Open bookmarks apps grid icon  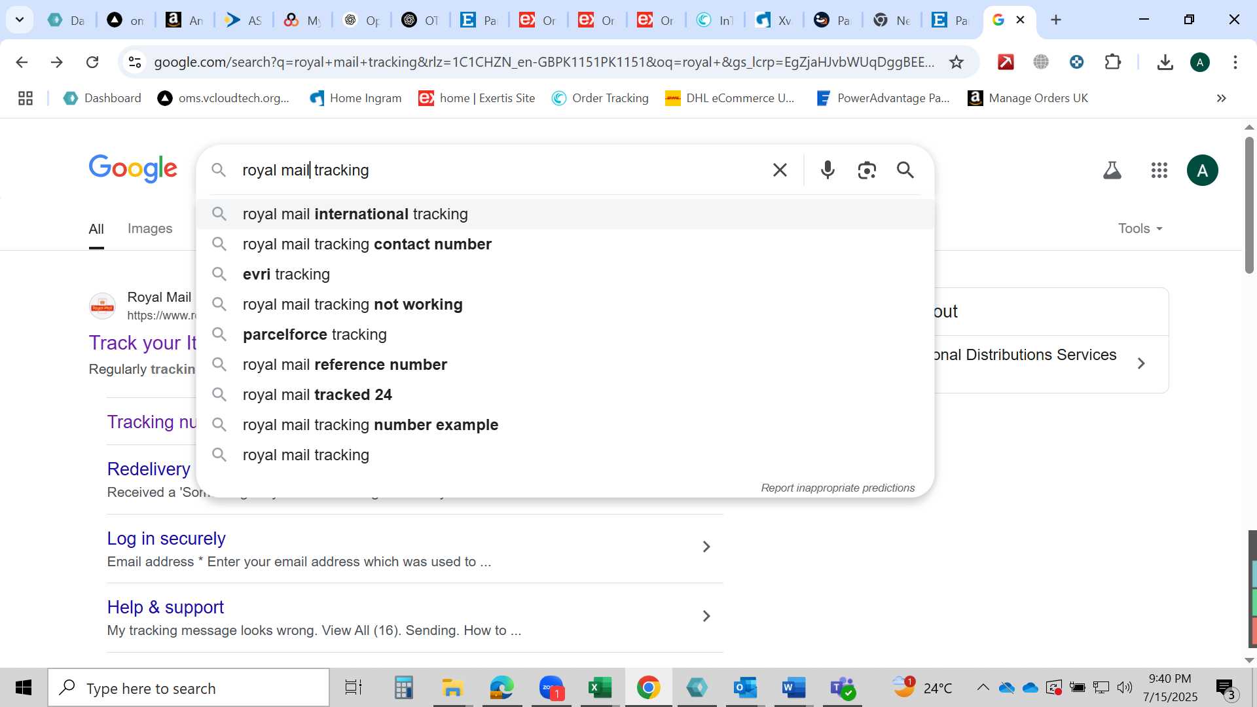pos(26,98)
